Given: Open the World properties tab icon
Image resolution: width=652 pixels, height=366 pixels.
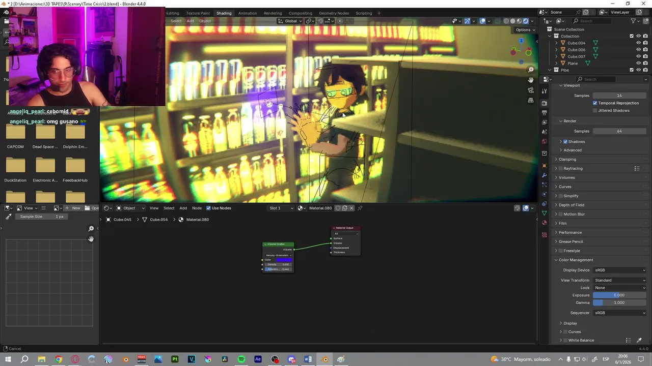Looking at the screenshot, I should tap(545, 141).
